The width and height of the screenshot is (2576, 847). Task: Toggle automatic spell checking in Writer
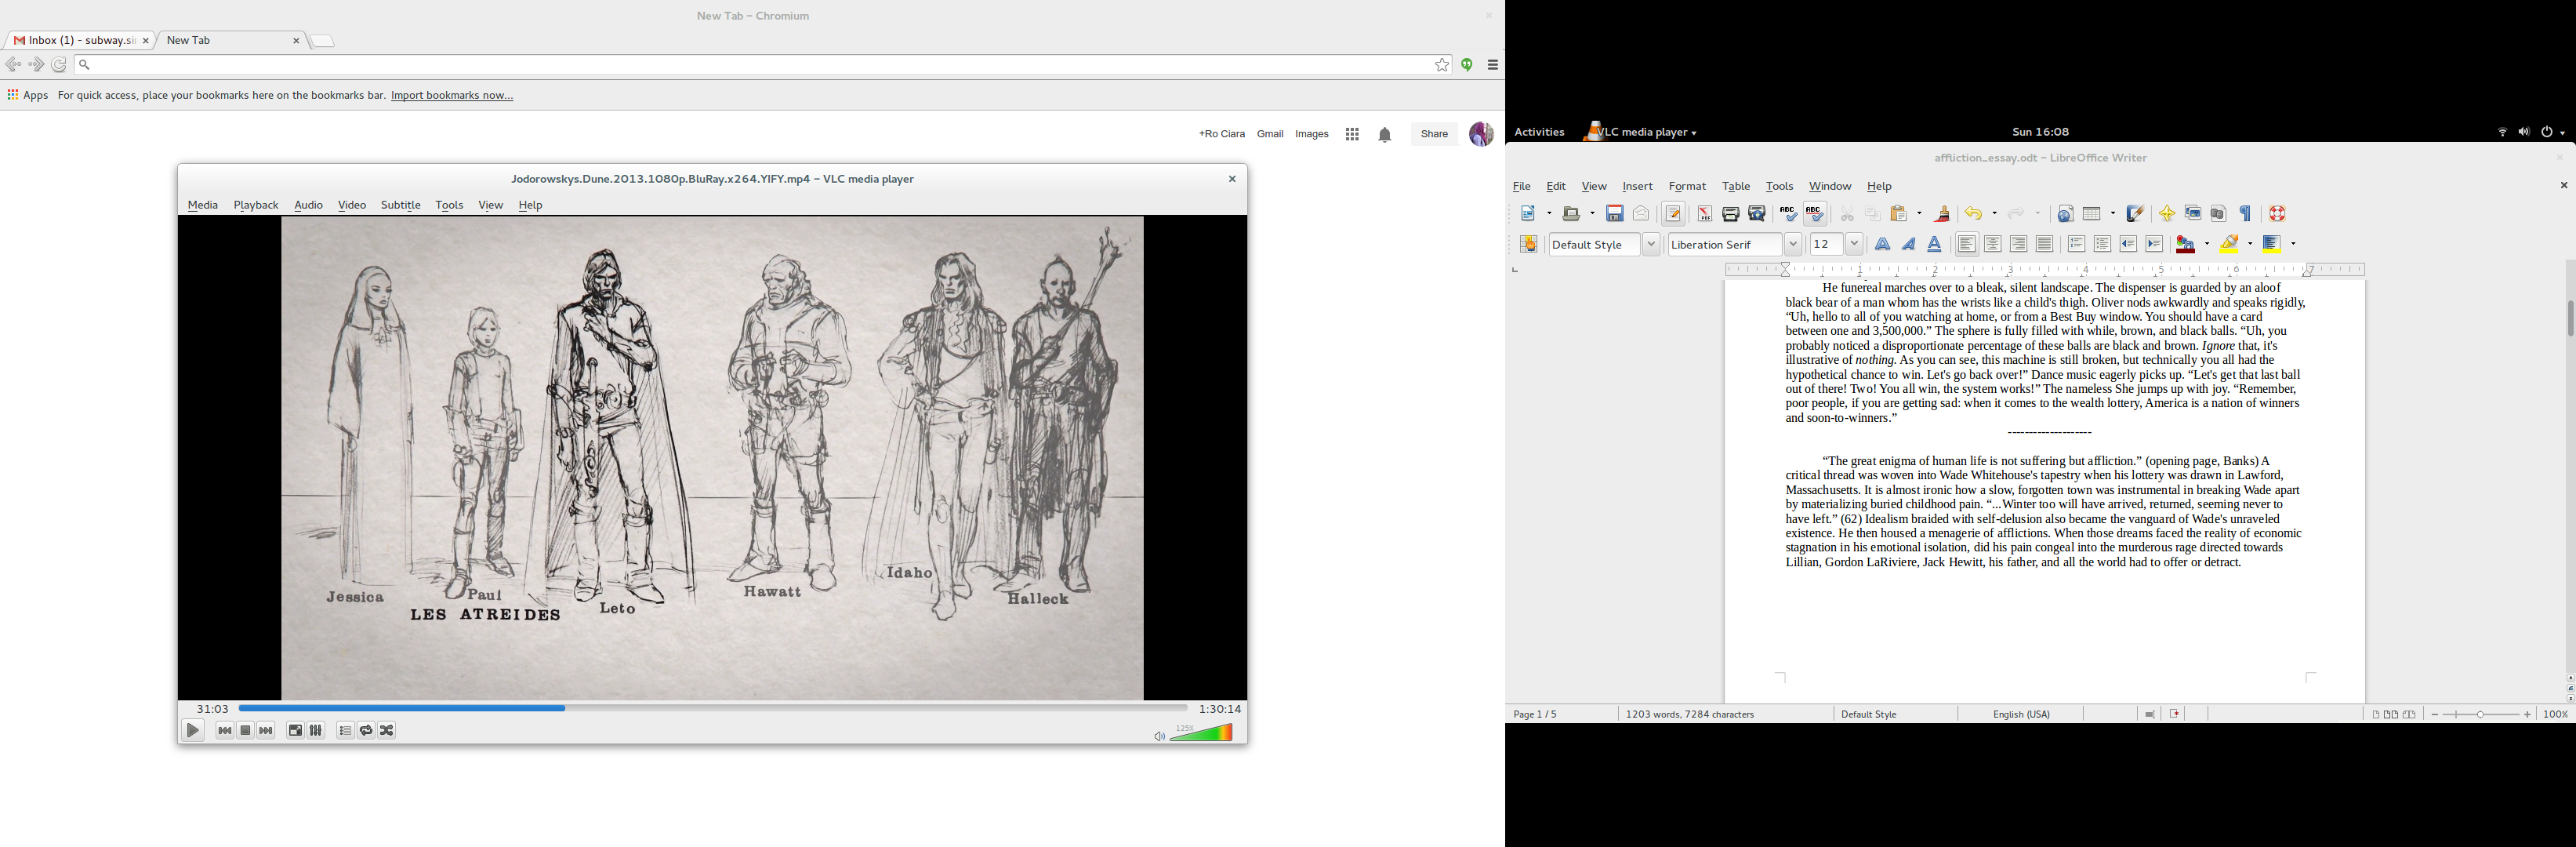click(x=1814, y=214)
